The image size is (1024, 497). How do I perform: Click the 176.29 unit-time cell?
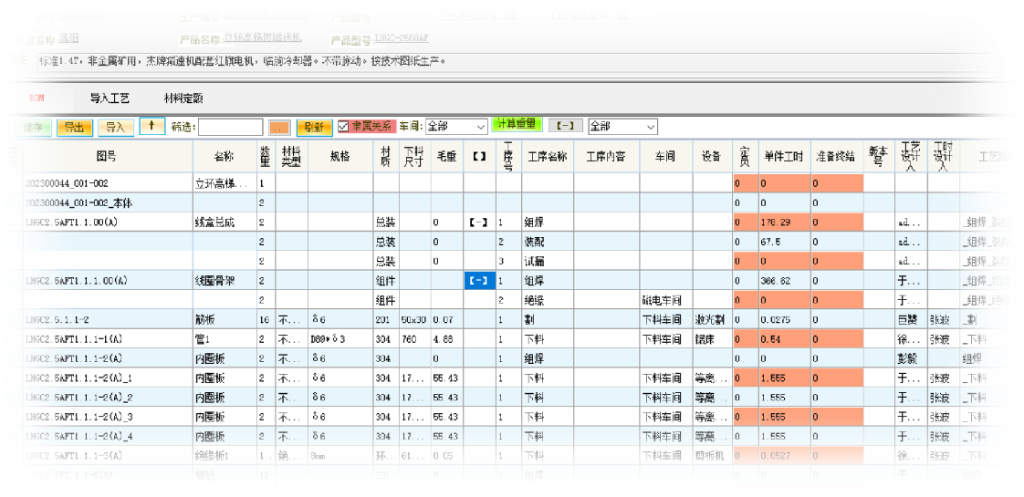[x=784, y=223]
